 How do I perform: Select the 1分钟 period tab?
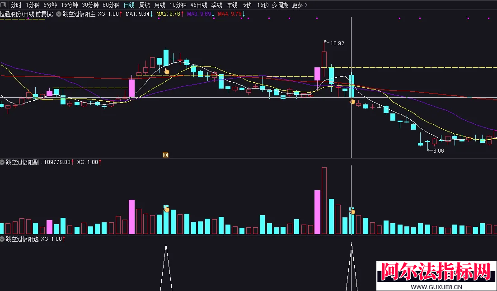[x=33, y=5]
